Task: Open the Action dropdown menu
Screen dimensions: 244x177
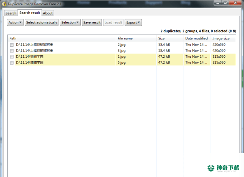Action: point(15,22)
